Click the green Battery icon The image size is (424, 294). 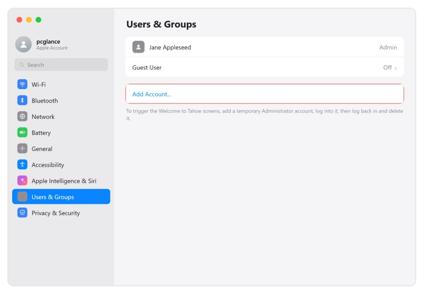[23, 132]
